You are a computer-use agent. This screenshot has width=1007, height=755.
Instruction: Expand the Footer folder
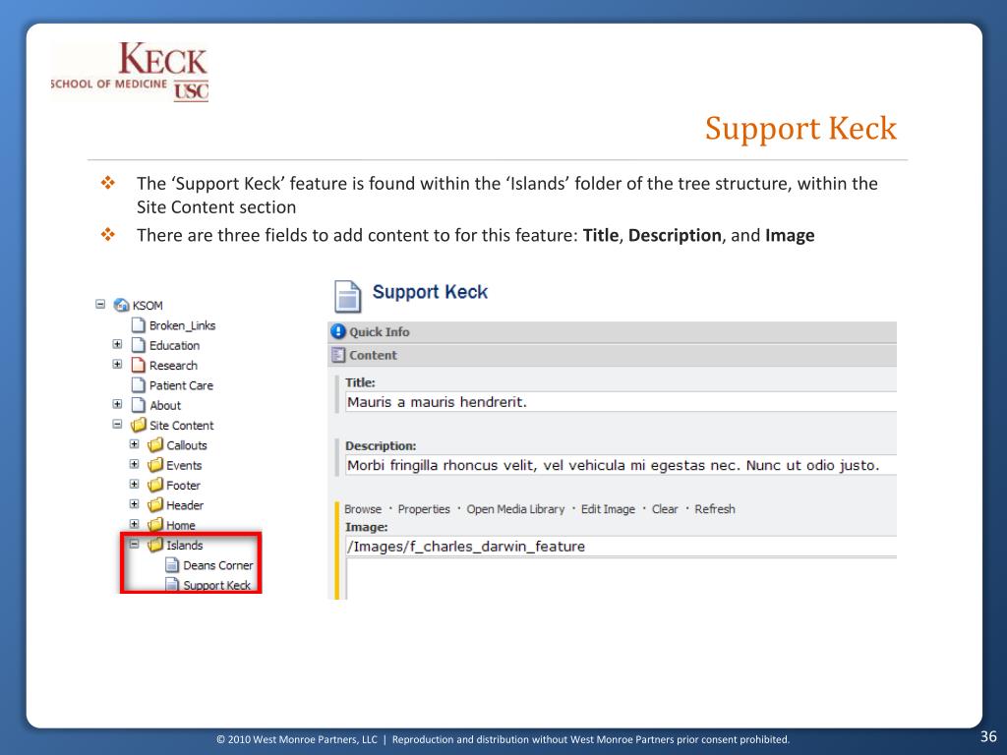[134, 484]
